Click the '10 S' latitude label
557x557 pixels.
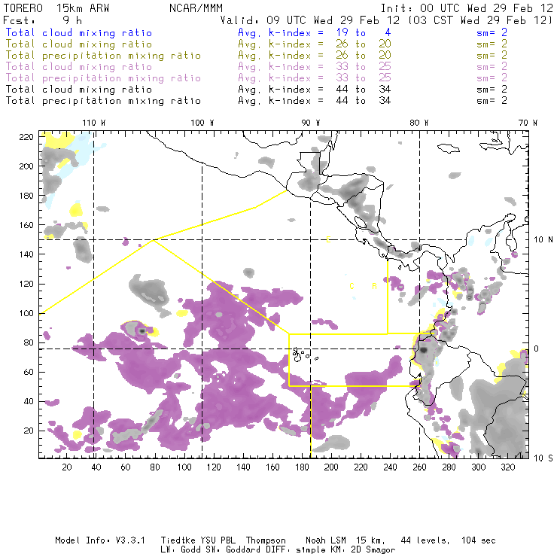pos(543,458)
